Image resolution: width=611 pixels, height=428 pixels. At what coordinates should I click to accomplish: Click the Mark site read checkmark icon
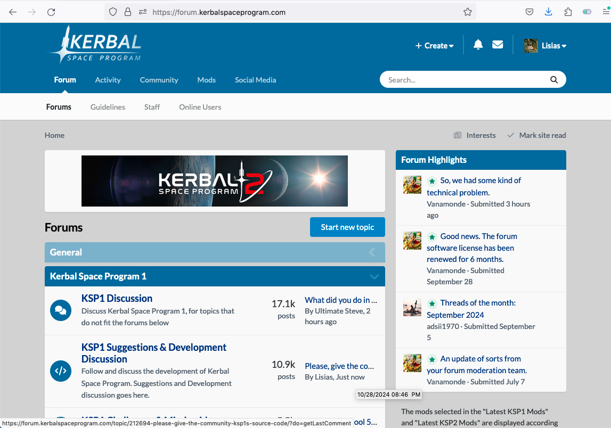tap(510, 135)
